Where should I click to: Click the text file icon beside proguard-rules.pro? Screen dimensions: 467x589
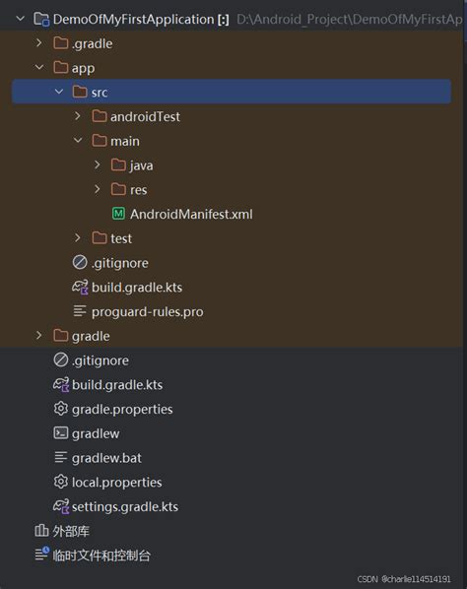point(80,311)
